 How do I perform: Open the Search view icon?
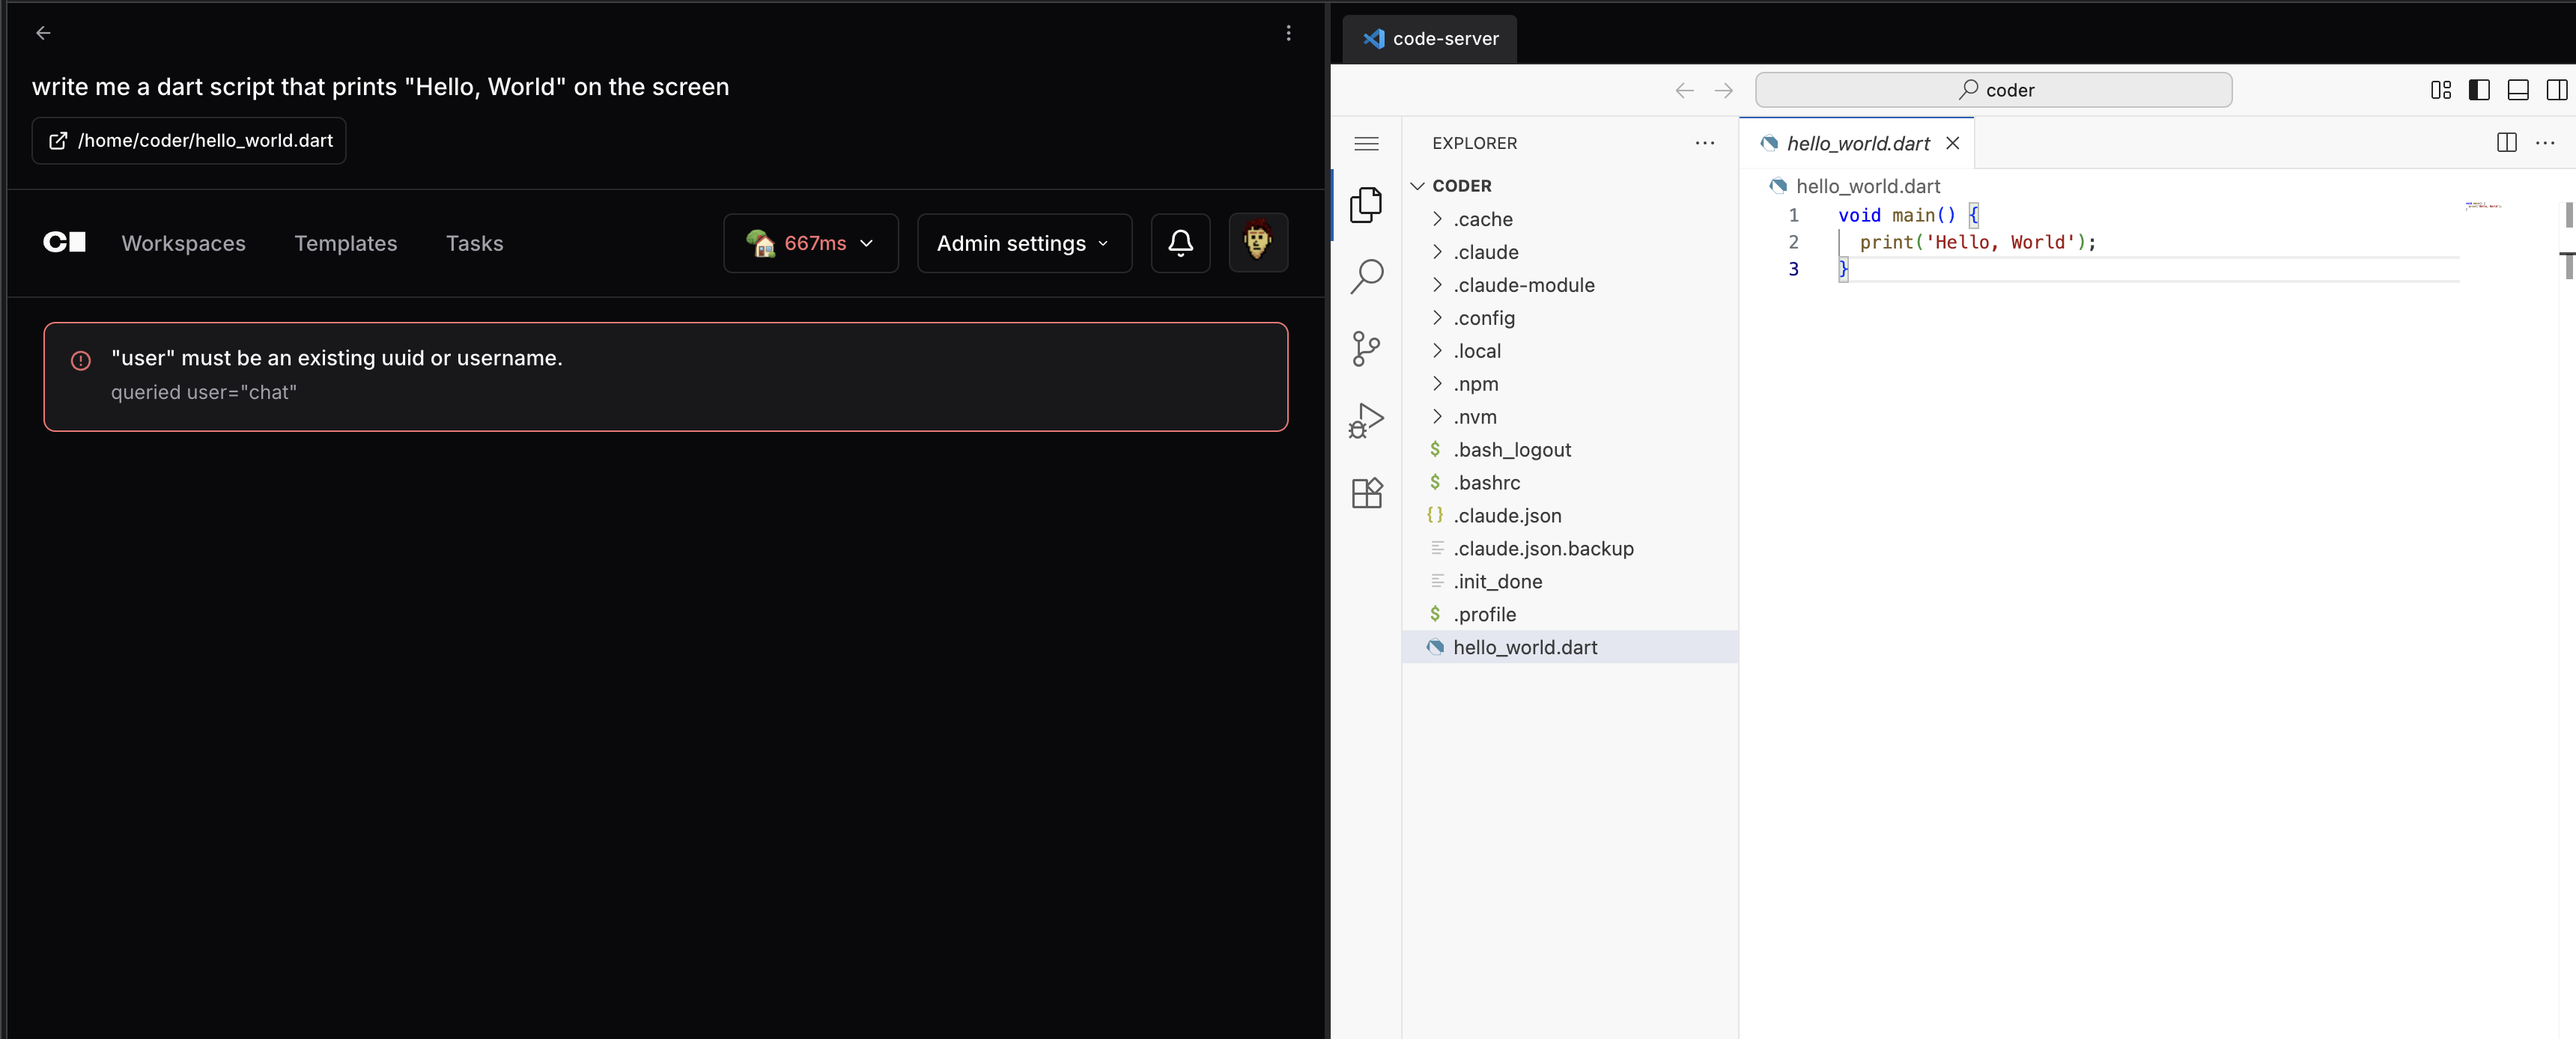[1366, 277]
